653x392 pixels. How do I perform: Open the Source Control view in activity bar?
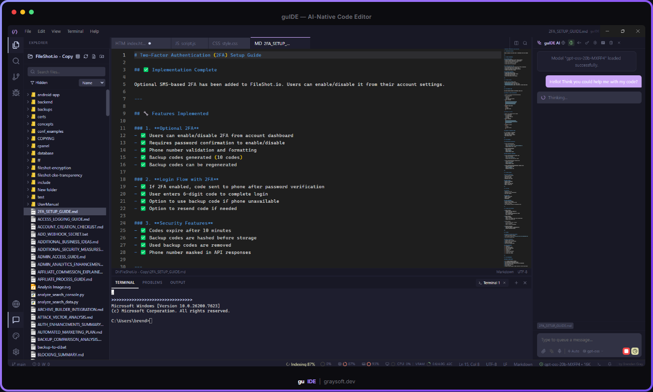tap(16, 77)
